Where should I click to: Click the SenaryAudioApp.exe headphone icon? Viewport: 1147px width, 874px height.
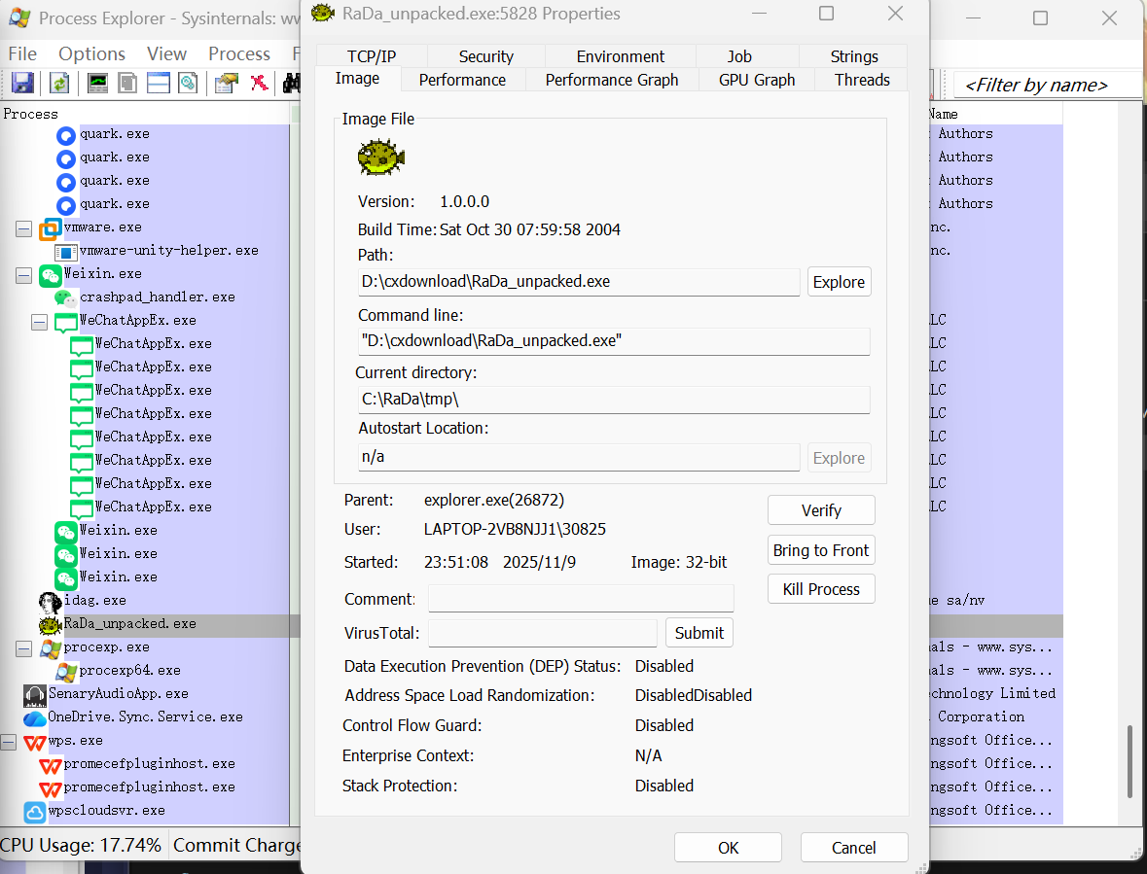click(34, 695)
